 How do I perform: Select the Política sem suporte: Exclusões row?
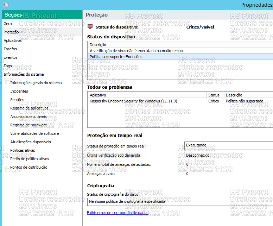click(x=116, y=57)
